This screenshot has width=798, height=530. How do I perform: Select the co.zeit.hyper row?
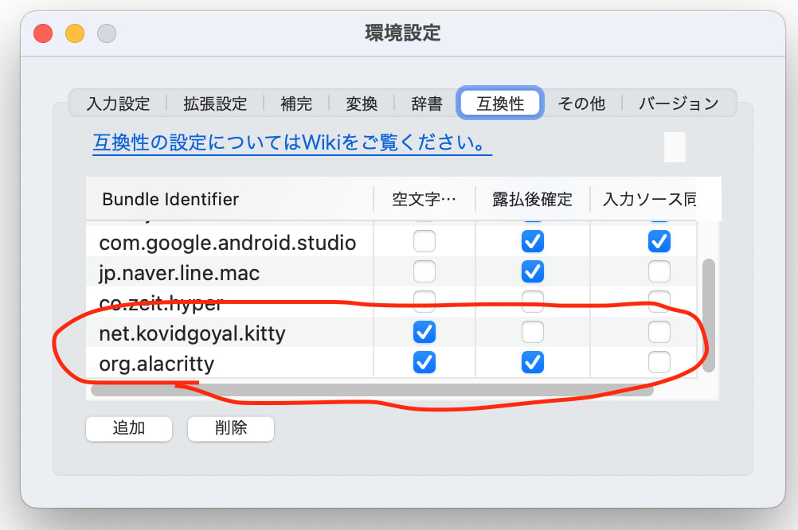pos(391,302)
